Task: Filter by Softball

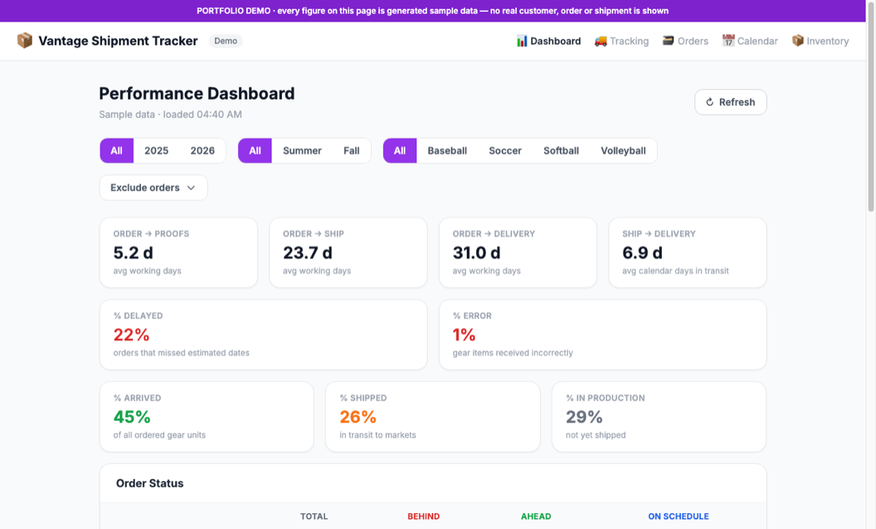Action: coord(561,151)
